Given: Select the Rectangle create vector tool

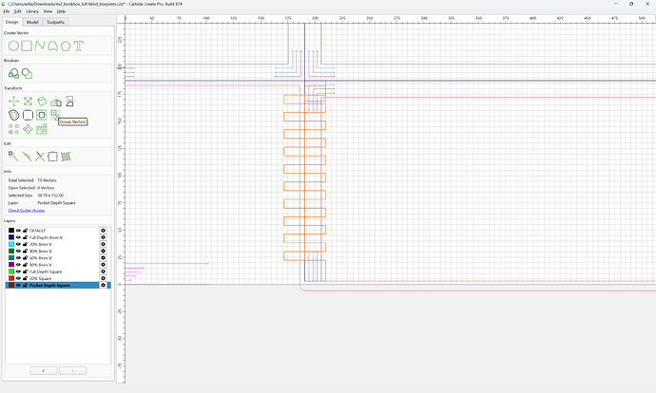Looking at the screenshot, I should 27,46.
